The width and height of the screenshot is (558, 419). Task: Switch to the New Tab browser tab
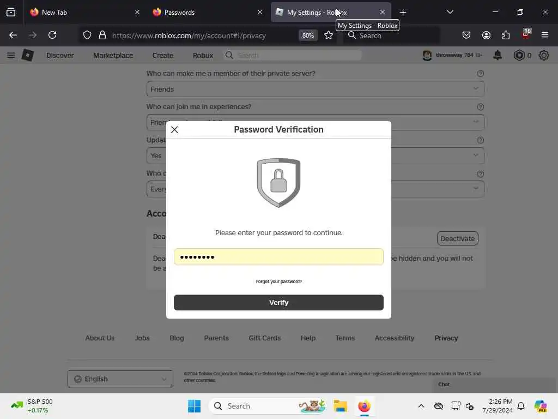click(x=82, y=12)
